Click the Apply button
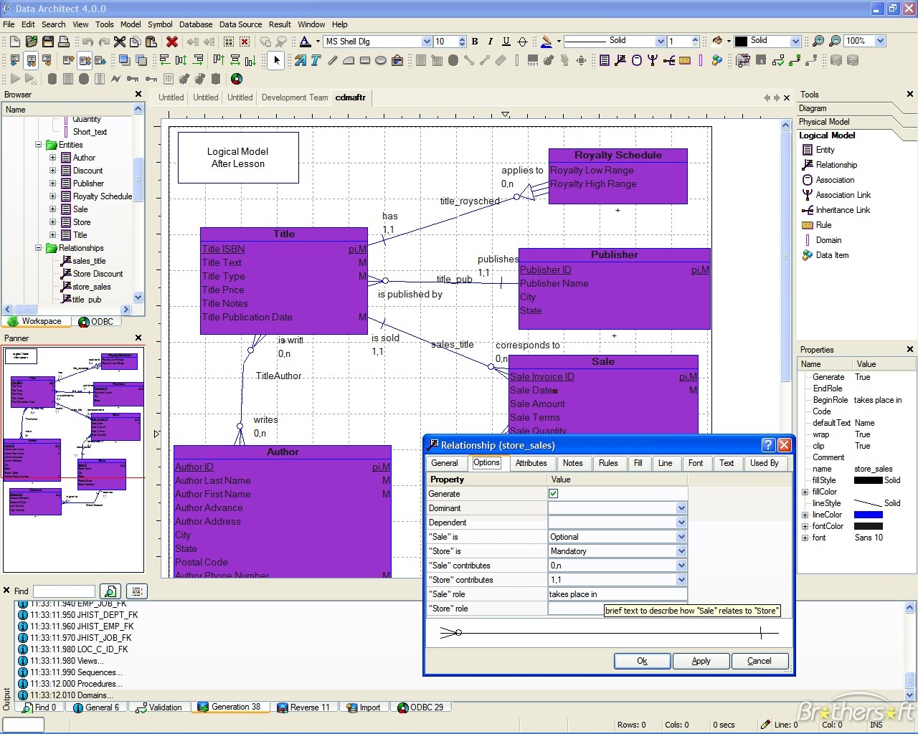Screen dimensions: 918x734 coord(701,661)
